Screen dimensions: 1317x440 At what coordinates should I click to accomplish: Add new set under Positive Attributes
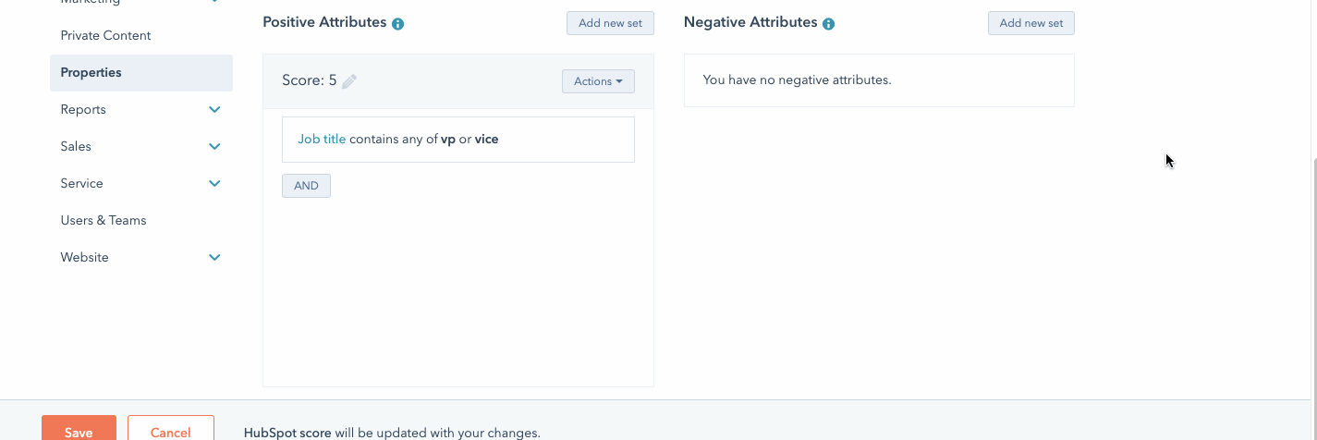pyautogui.click(x=610, y=23)
